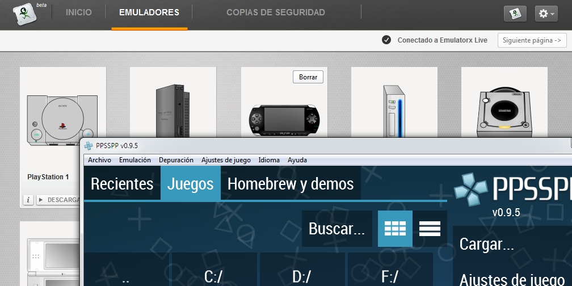Image resolution: width=572 pixels, height=286 pixels.
Task: Open the F:/ drive tile
Action: click(x=390, y=269)
